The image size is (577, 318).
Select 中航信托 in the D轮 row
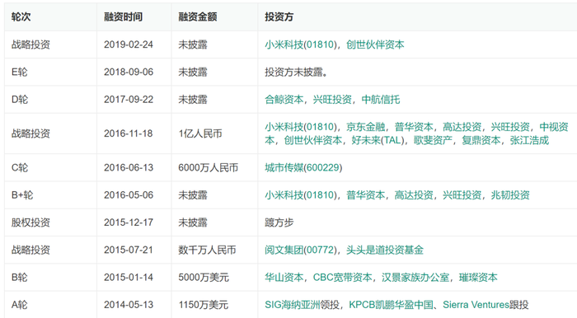coord(381,99)
